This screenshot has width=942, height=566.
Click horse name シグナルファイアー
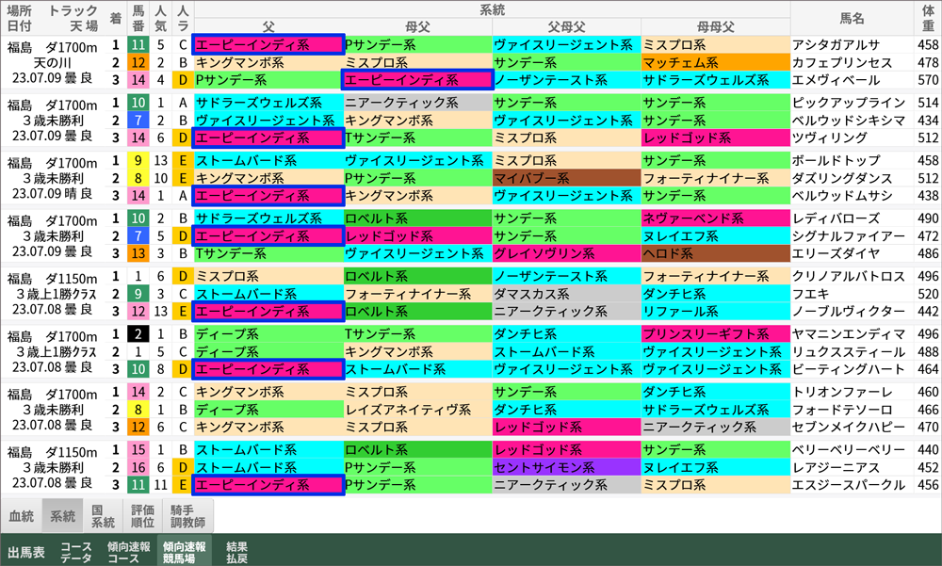(x=849, y=235)
